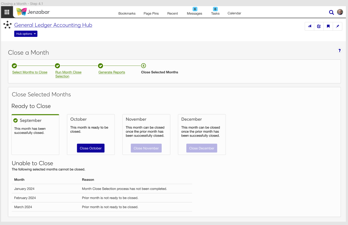Click the checkmark task icon in toolbar

click(x=319, y=26)
